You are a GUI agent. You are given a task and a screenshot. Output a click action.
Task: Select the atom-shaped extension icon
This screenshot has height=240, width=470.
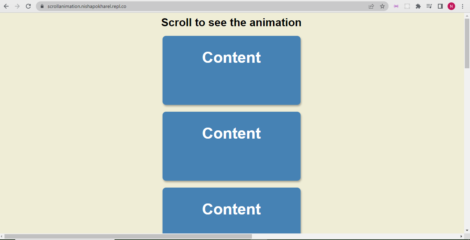click(x=407, y=6)
